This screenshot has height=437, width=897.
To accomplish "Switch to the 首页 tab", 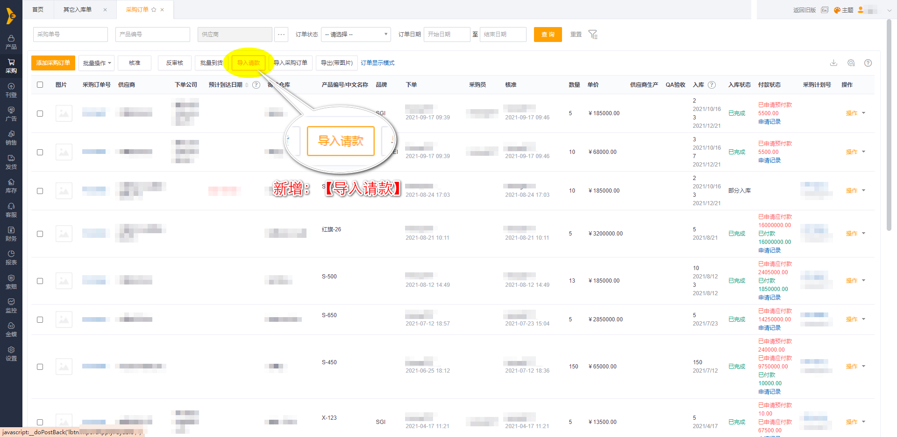I will coord(38,10).
